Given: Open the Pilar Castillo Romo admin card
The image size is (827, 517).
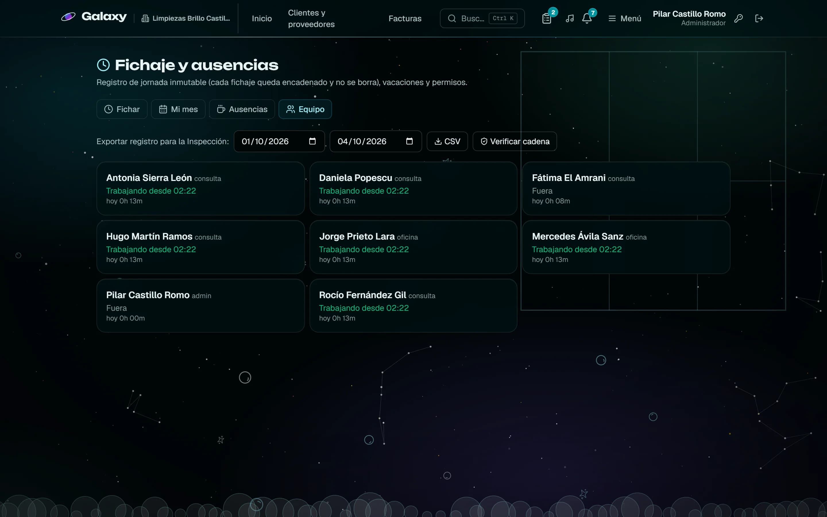Looking at the screenshot, I should 201,305.
